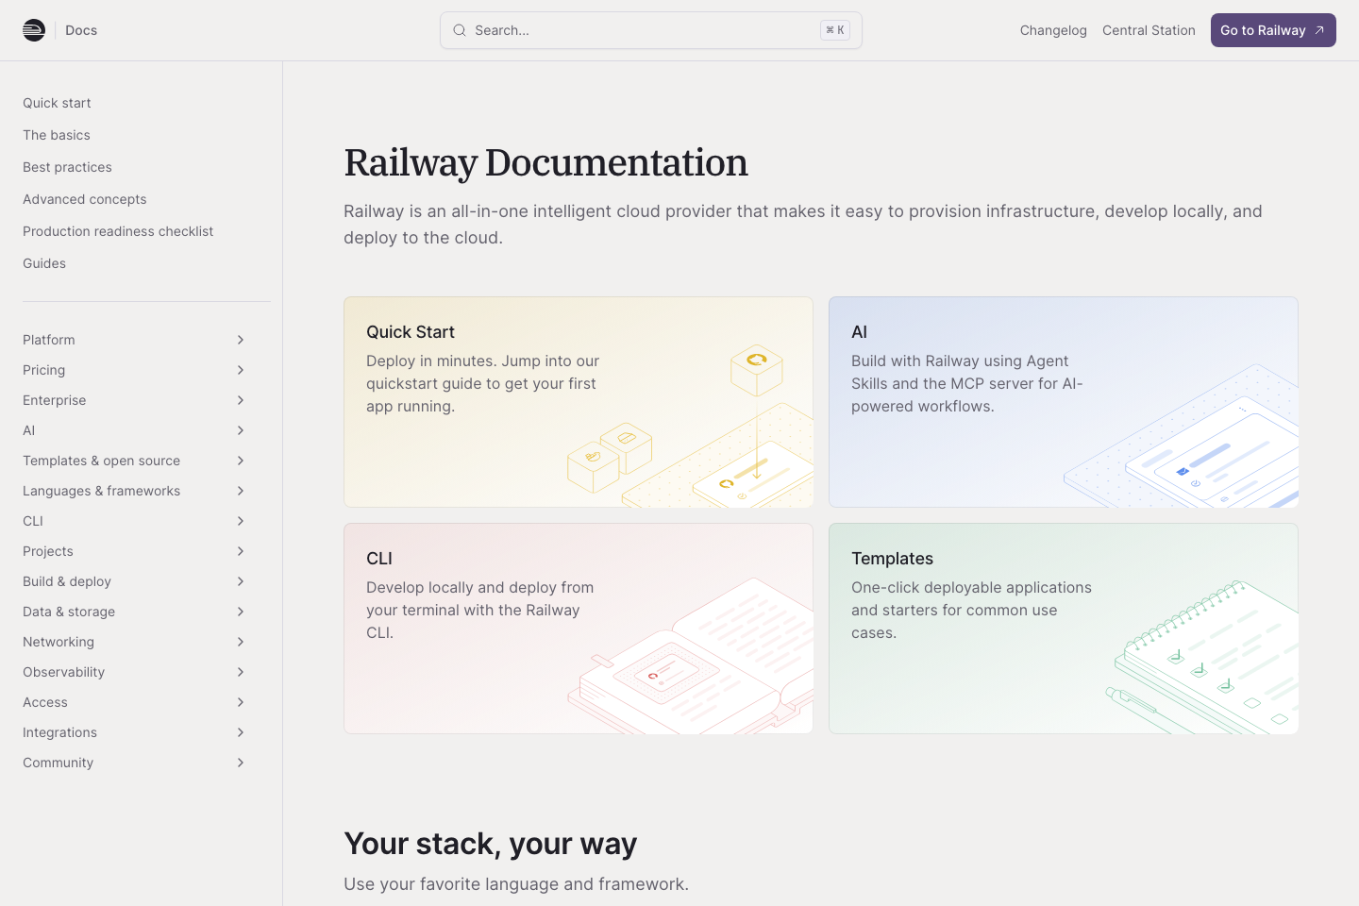Expand the Networking section chevron
The width and height of the screenshot is (1359, 906).
coord(241,642)
